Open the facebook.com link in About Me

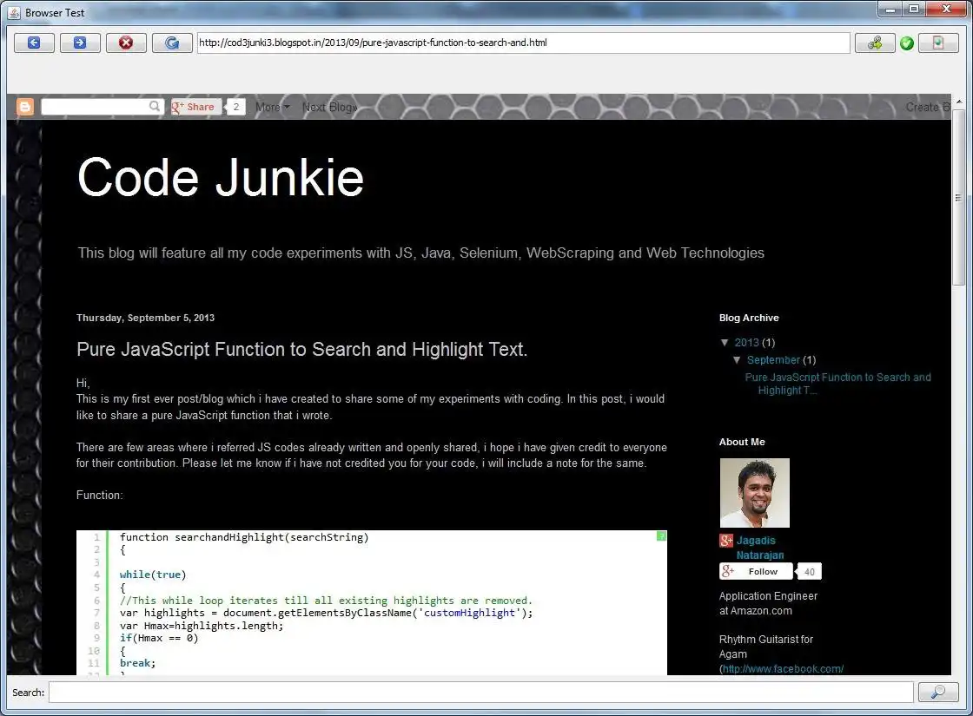coord(783,669)
